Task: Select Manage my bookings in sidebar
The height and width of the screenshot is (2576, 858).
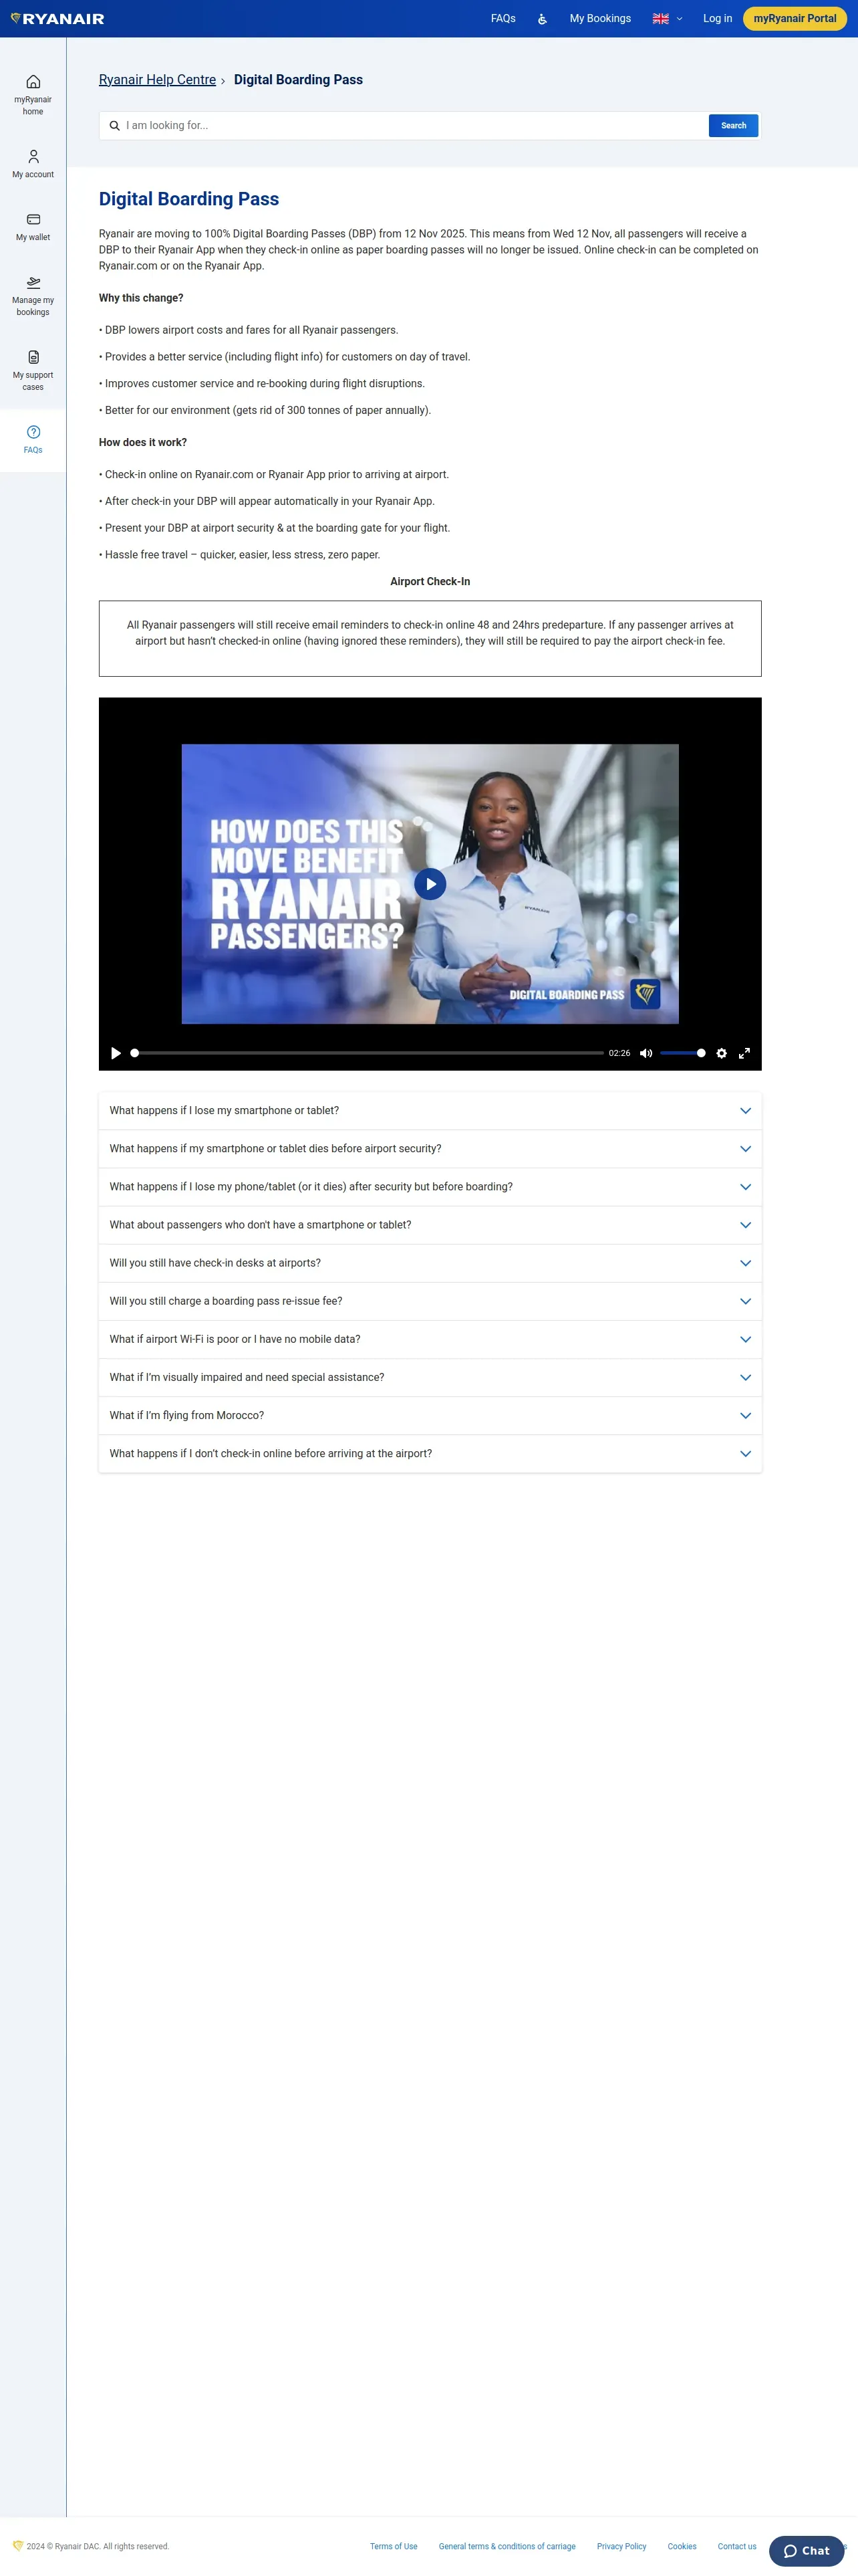Action: [33, 295]
